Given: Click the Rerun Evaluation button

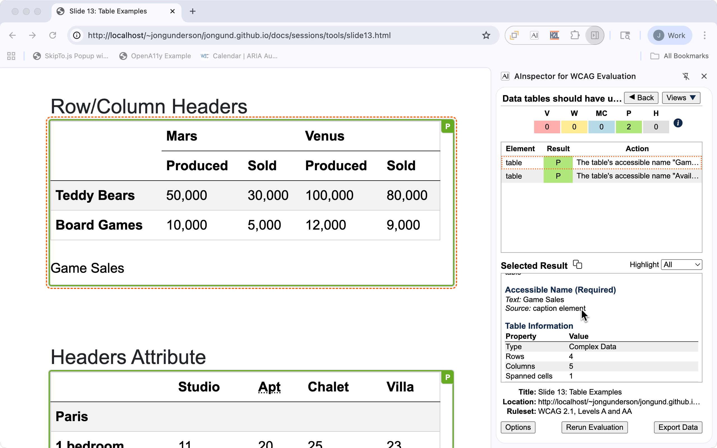Looking at the screenshot, I should 594,427.
